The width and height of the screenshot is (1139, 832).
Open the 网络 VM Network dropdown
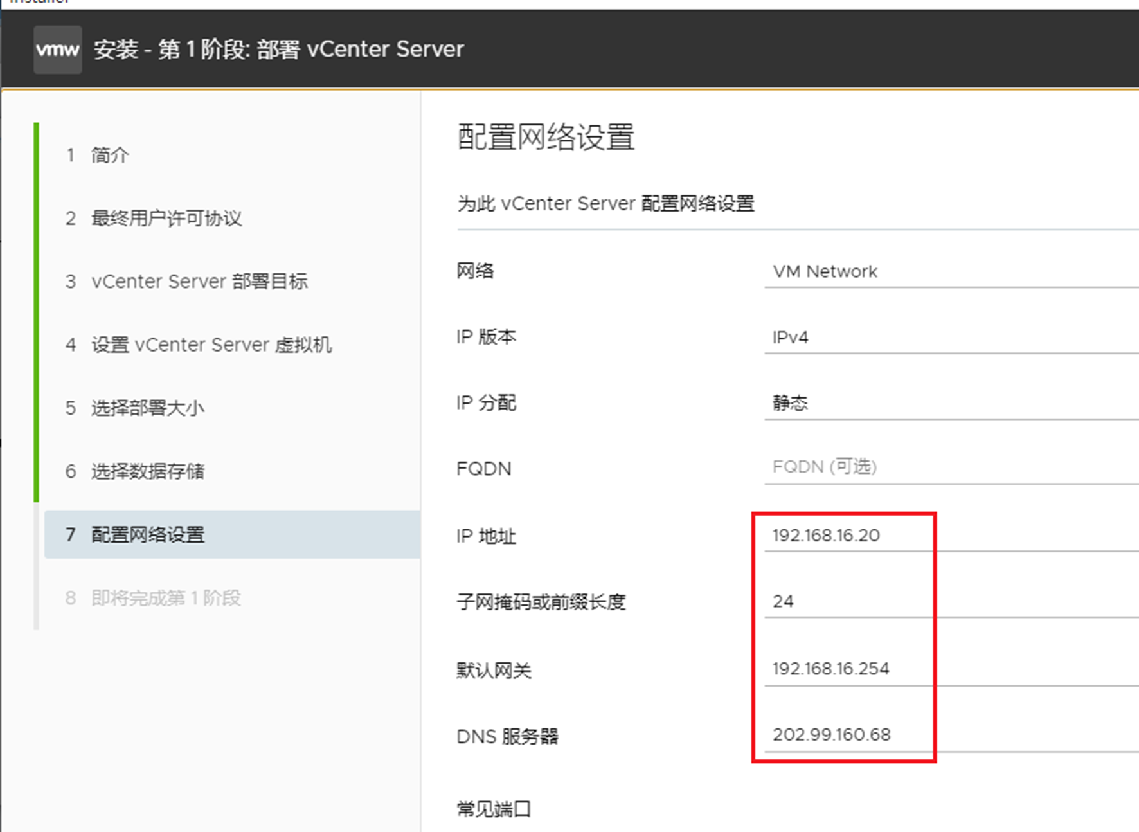(x=951, y=272)
